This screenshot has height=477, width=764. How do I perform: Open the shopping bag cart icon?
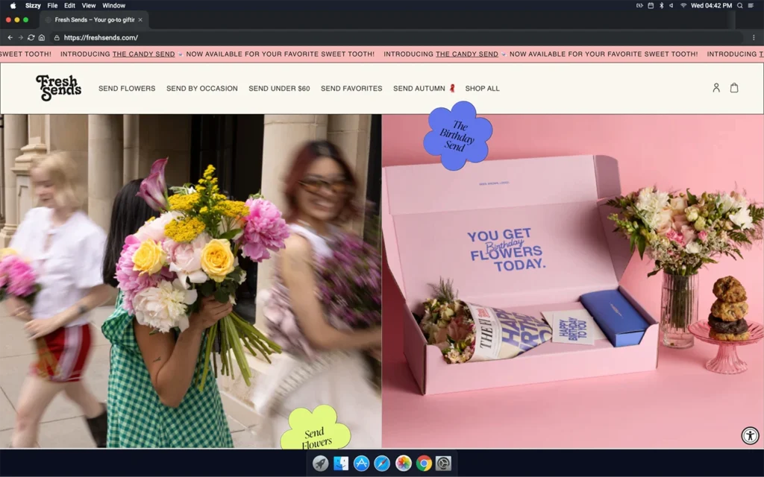(x=734, y=88)
